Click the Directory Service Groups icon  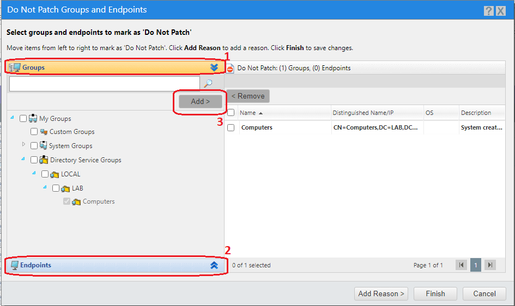pos(44,160)
